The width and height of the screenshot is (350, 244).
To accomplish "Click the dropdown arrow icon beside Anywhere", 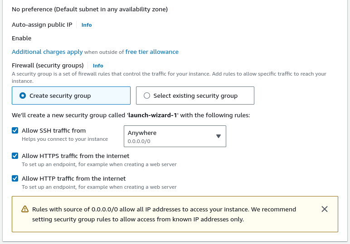I will click(x=219, y=136).
